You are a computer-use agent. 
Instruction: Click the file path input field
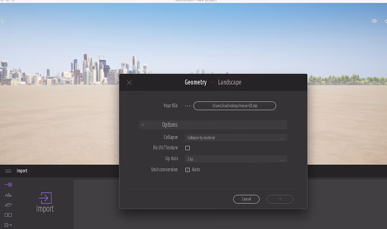point(234,106)
